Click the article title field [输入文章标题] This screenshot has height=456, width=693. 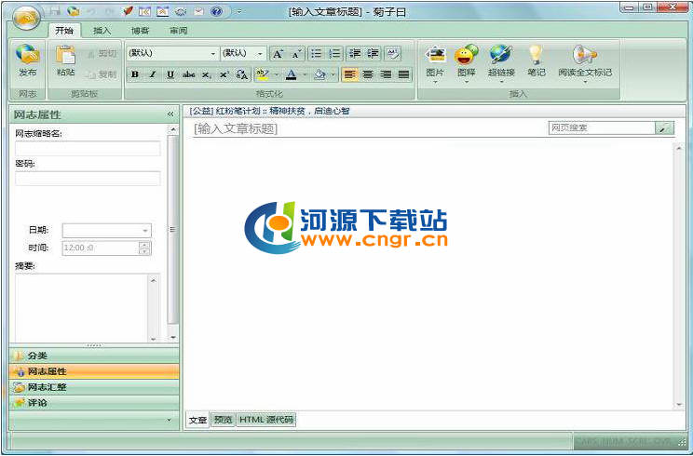235,128
